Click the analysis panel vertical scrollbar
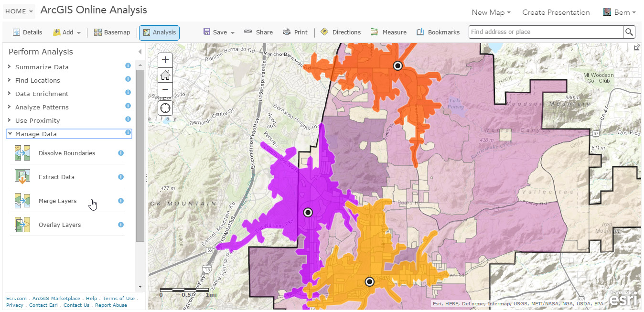Viewport: 644px width, 312px height. tap(140, 155)
